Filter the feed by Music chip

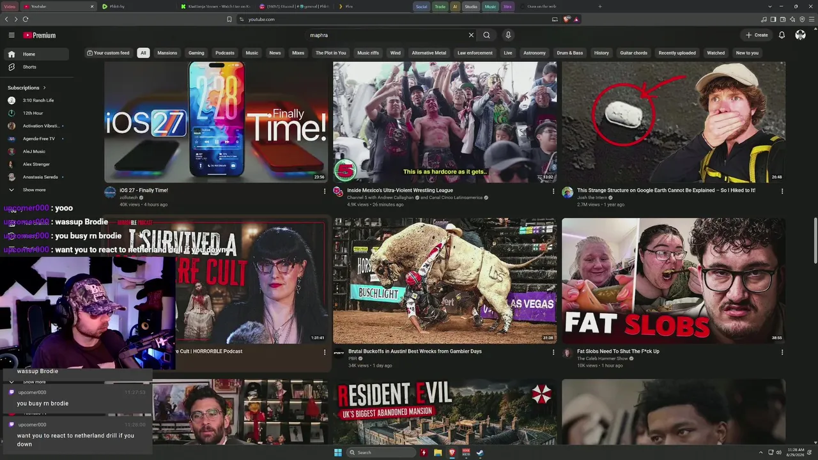tap(252, 53)
